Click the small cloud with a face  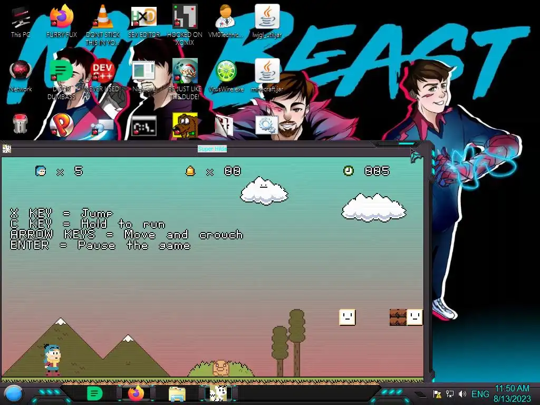(x=264, y=190)
